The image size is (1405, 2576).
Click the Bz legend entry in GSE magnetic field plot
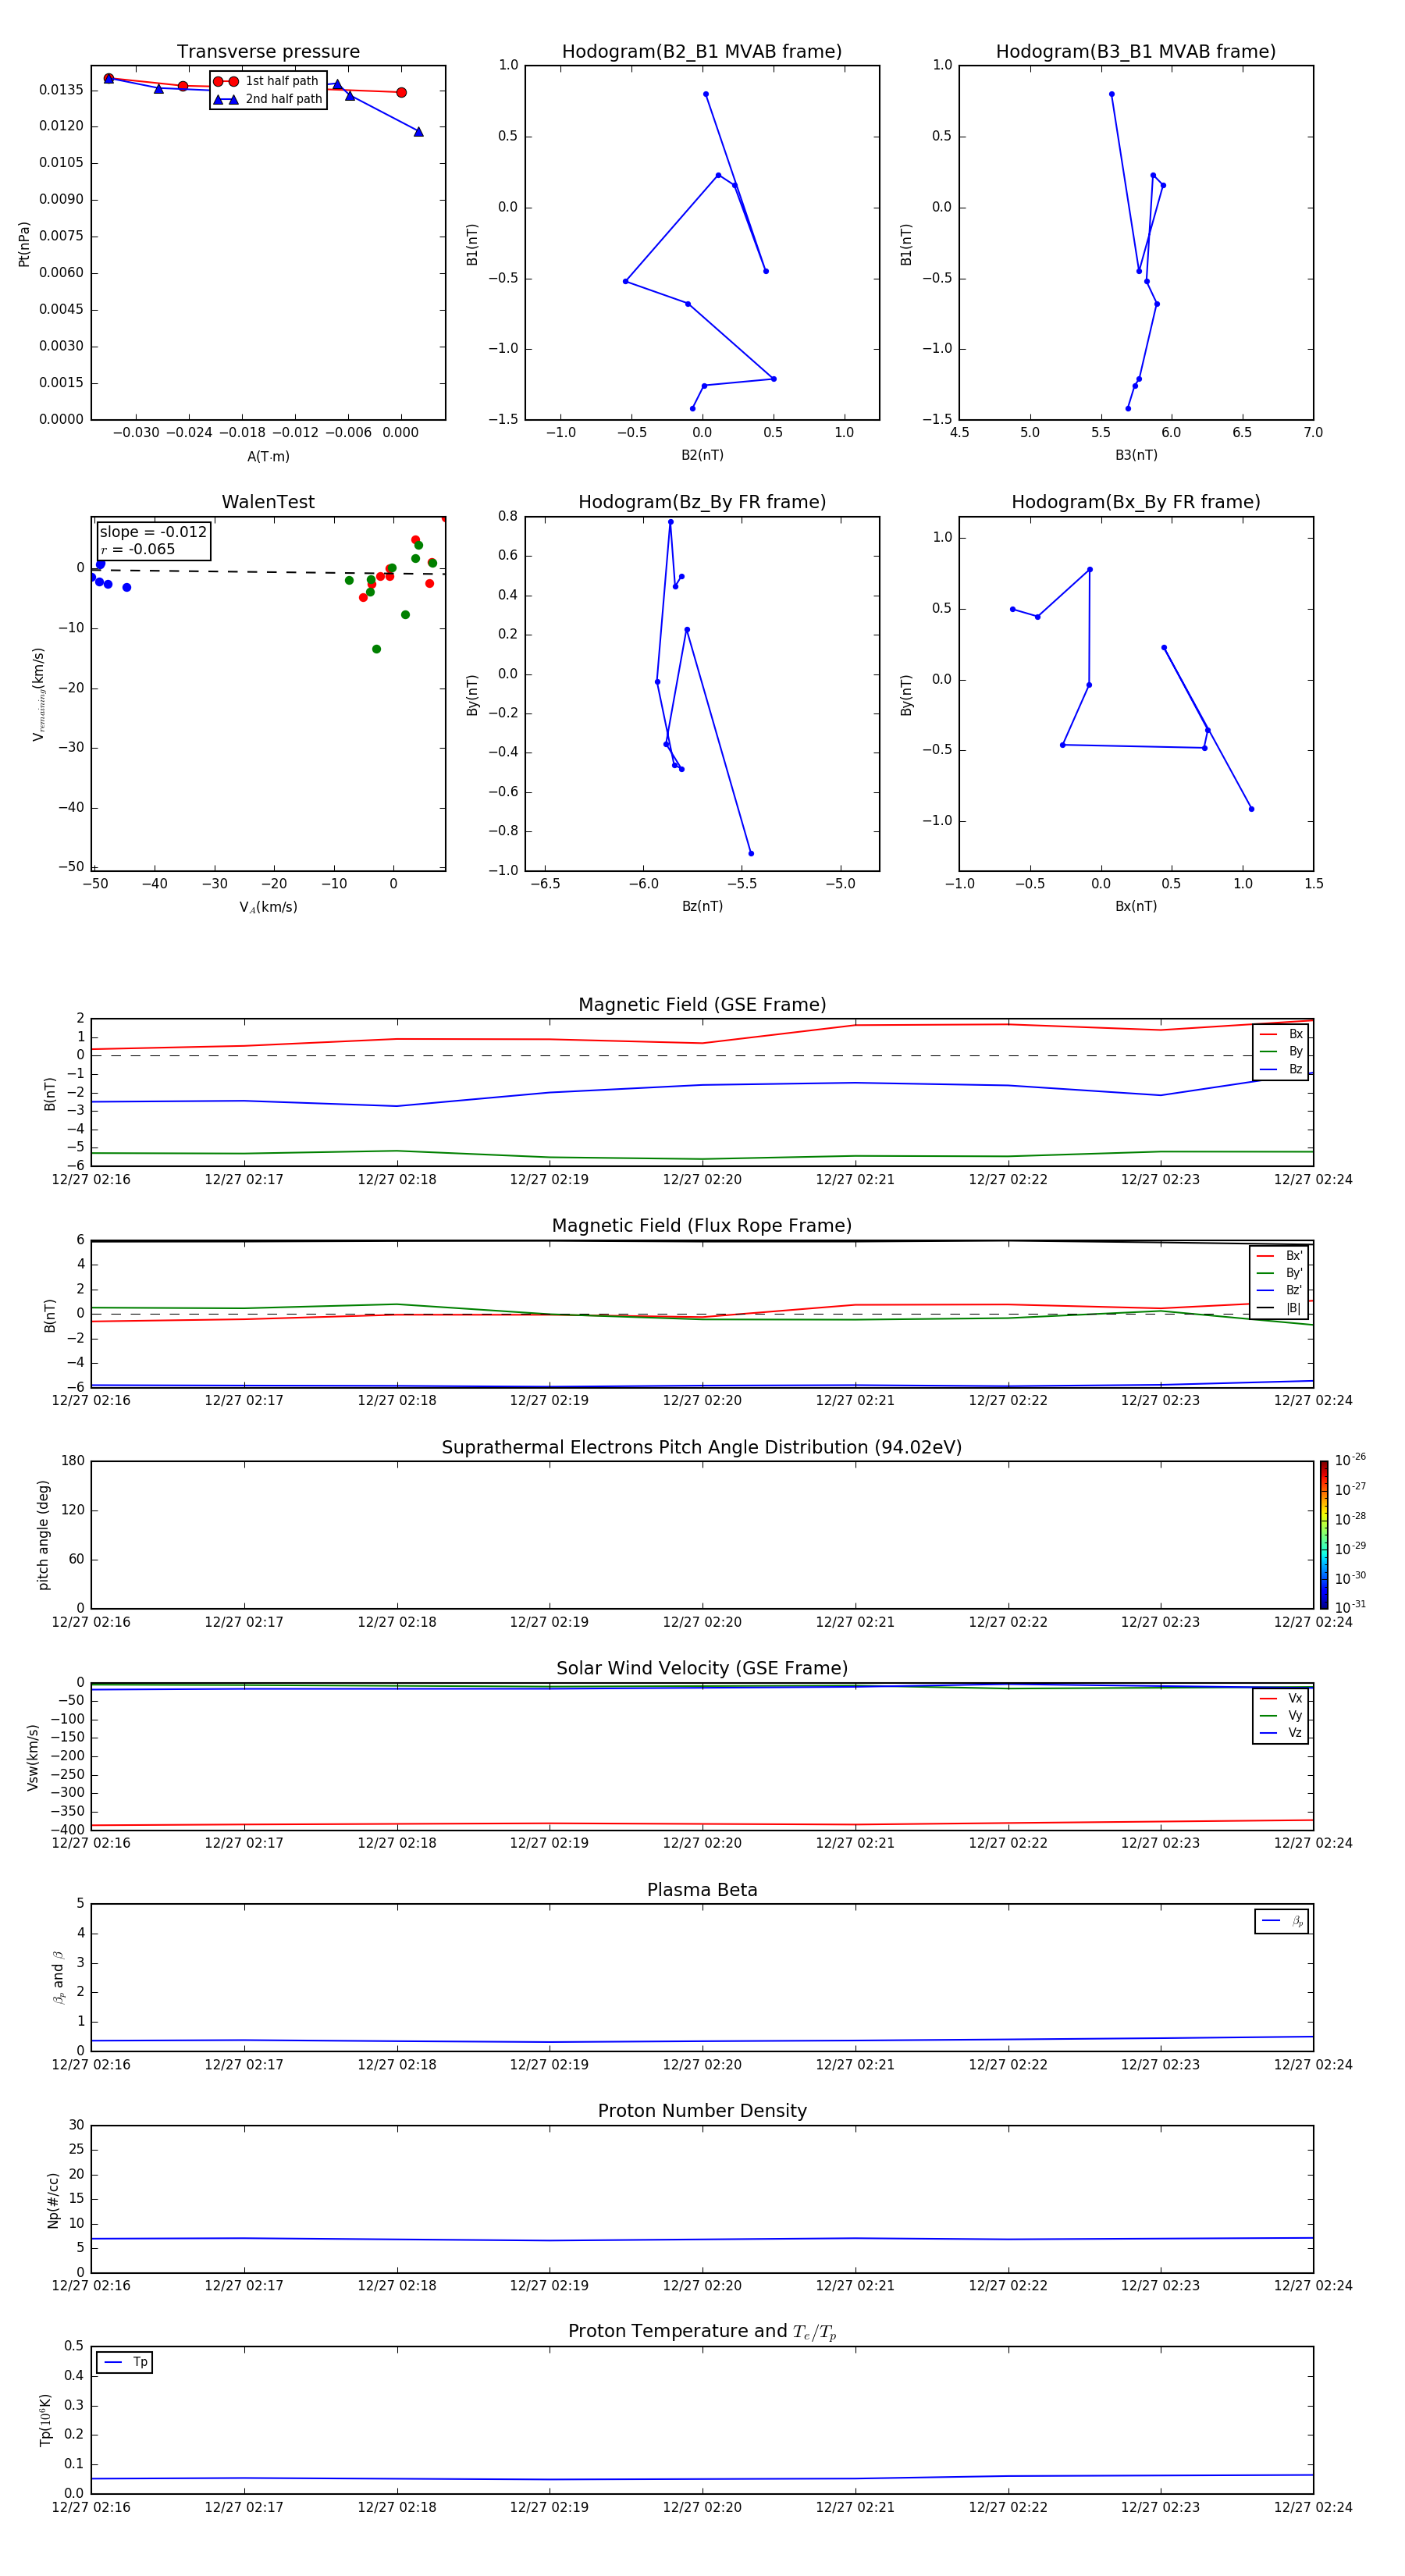[1281, 1070]
